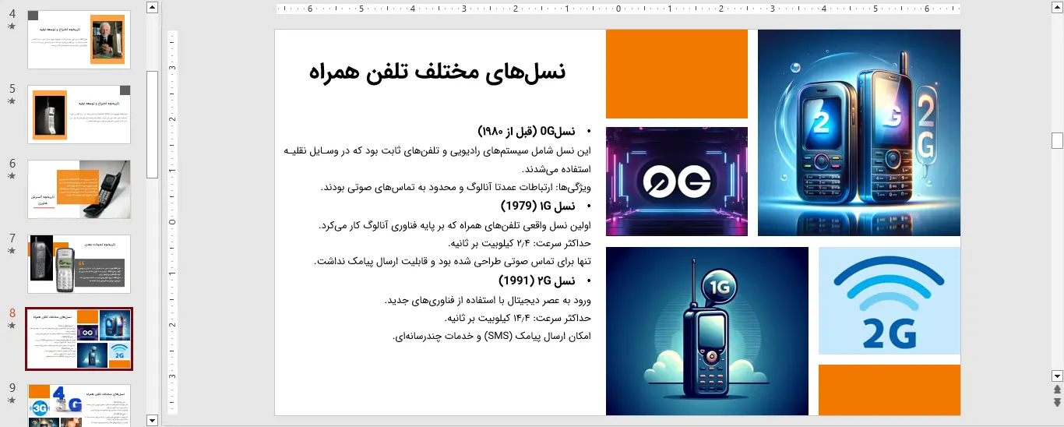
Task: Select slide 9 thumbnail showing 3G and 4G
Action: point(79,405)
